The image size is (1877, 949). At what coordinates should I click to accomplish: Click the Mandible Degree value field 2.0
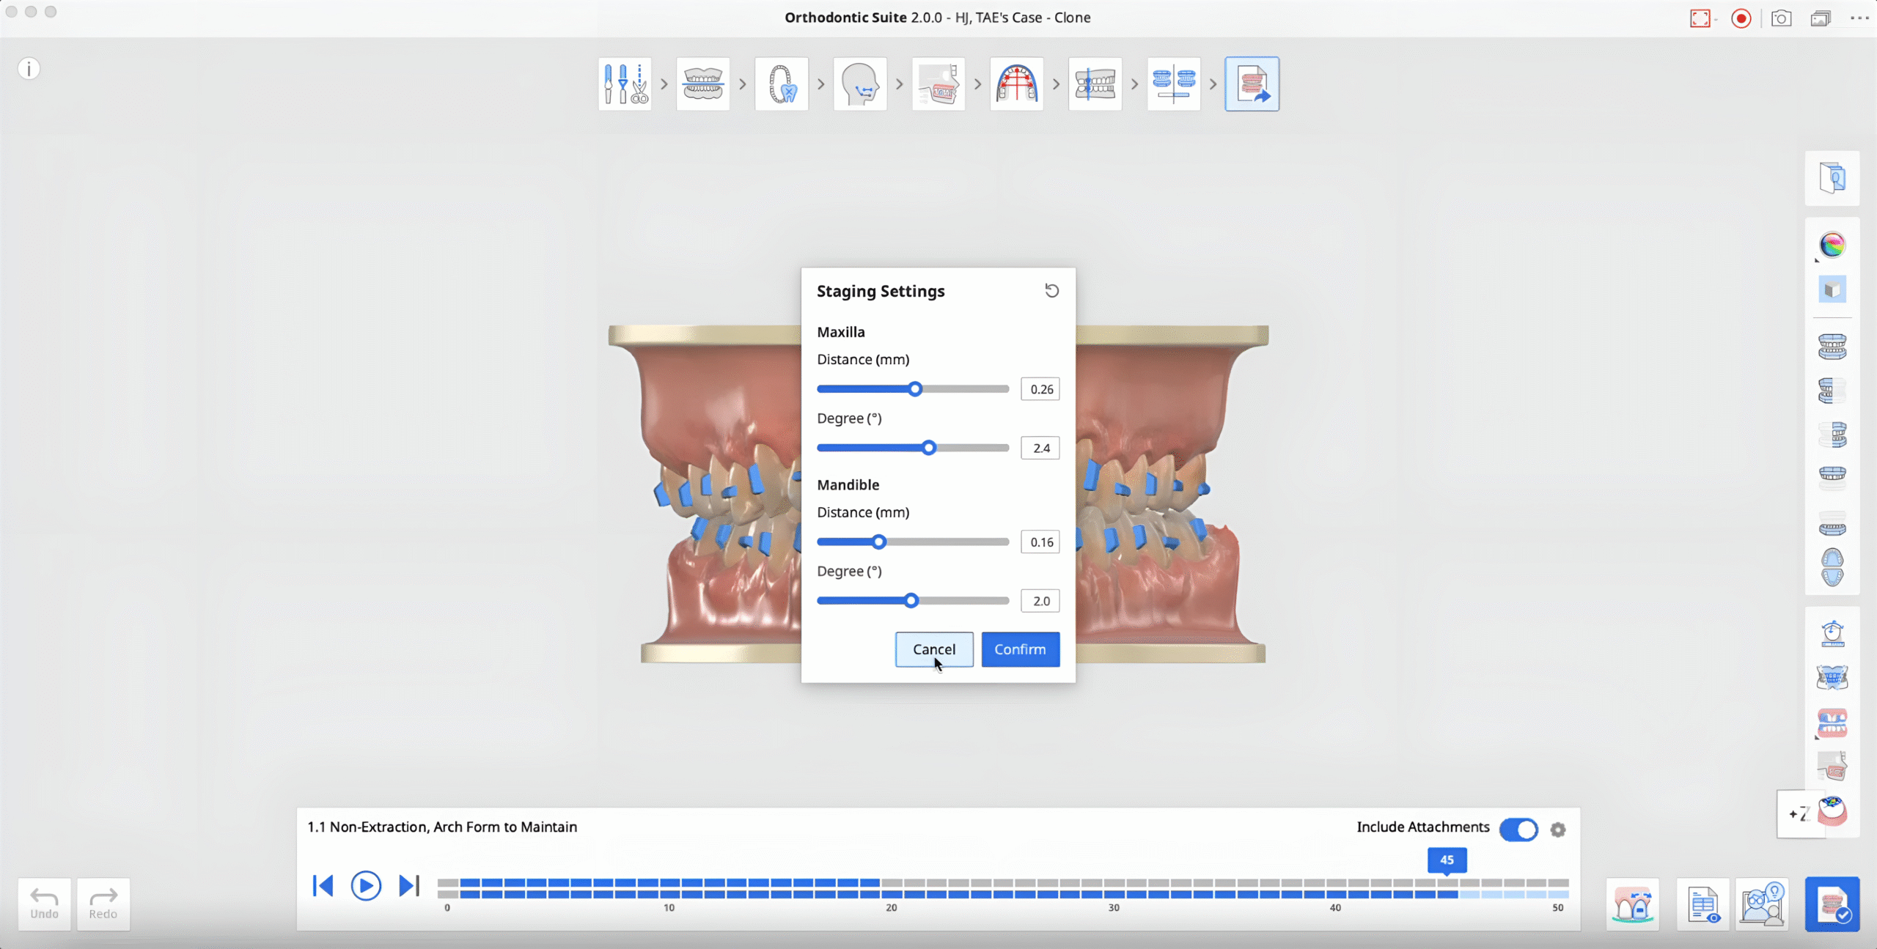(x=1040, y=601)
